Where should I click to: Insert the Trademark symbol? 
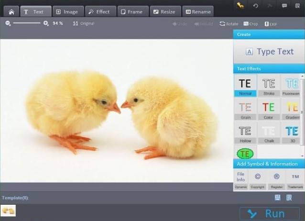click(x=295, y=180)
